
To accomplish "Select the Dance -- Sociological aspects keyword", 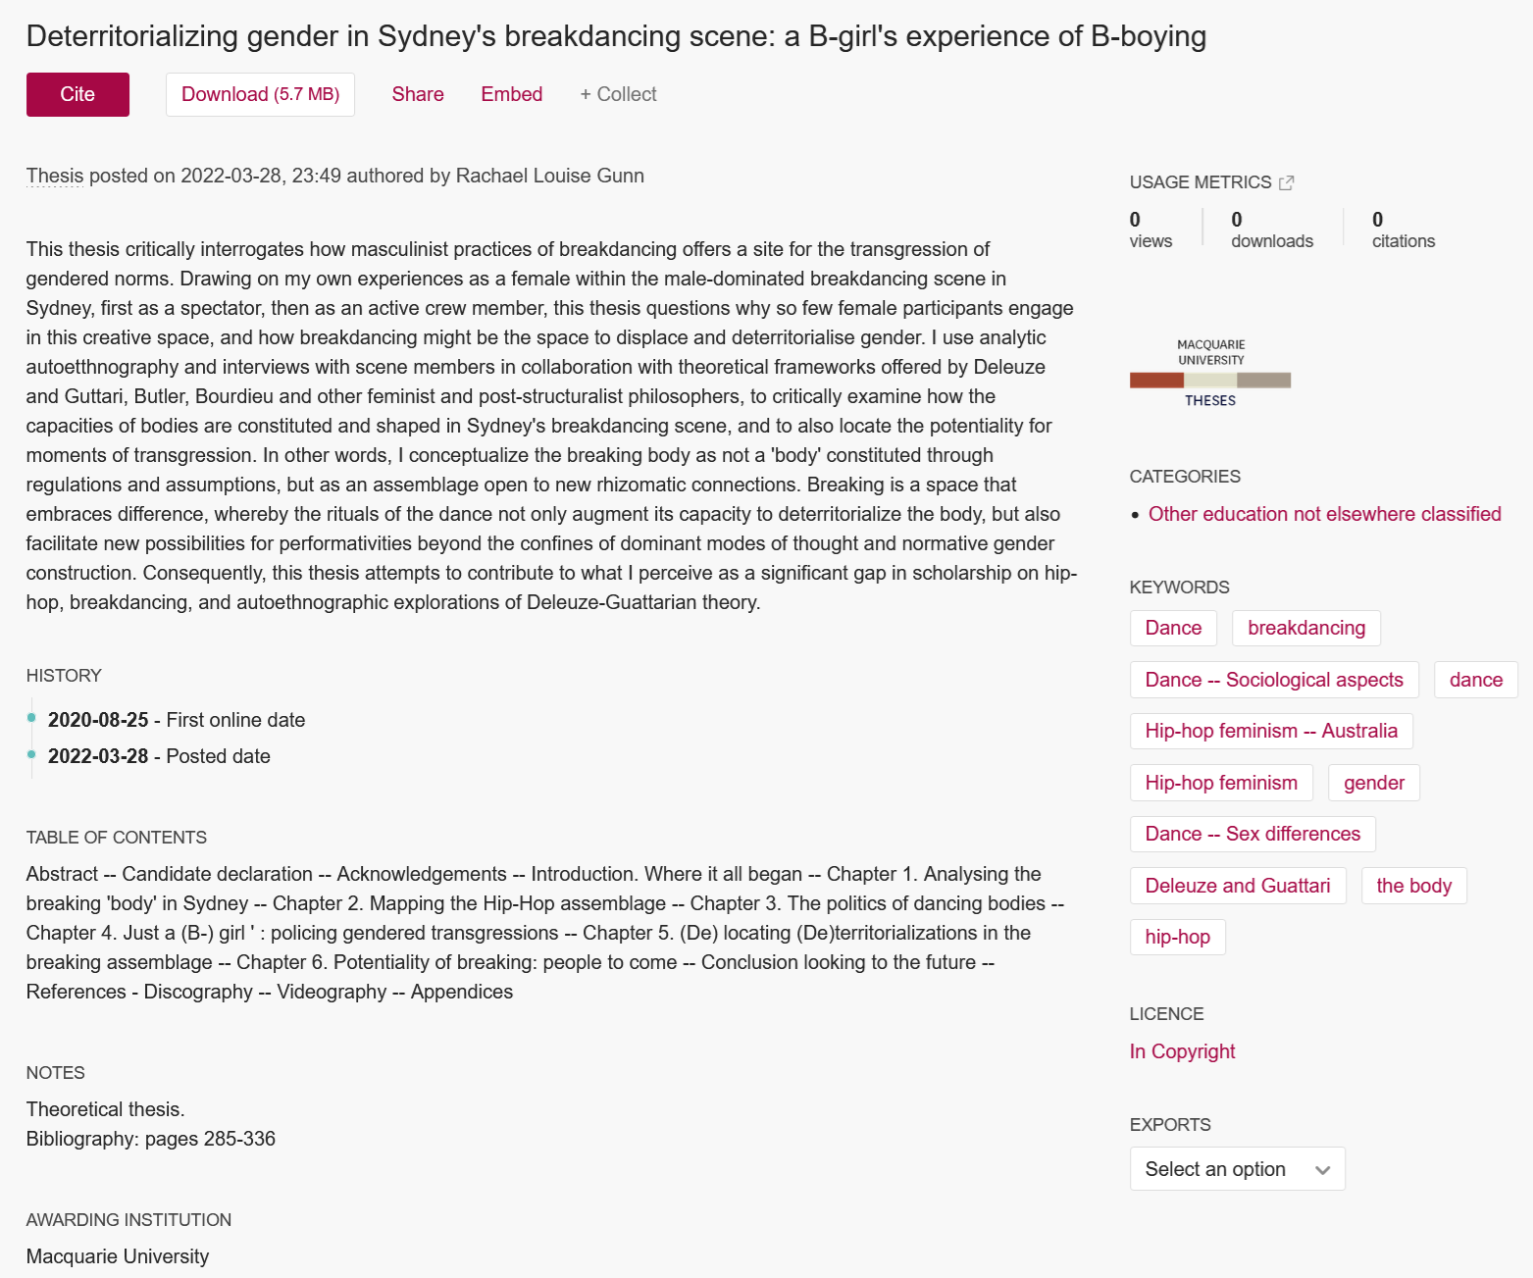I will (1274, 680).
